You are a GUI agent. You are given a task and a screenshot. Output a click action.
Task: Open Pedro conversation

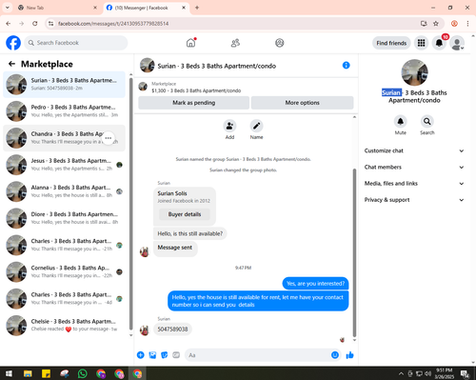click(x=64, y=111)
